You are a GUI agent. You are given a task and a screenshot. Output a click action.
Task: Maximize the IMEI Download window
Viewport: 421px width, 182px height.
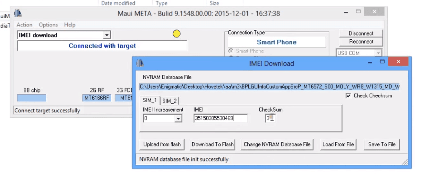click(382, 61)
